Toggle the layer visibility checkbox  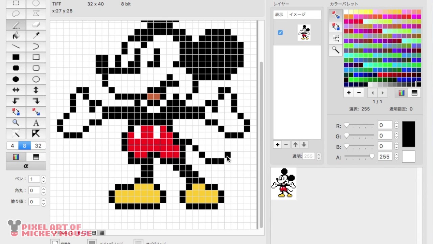pos(280,33)
